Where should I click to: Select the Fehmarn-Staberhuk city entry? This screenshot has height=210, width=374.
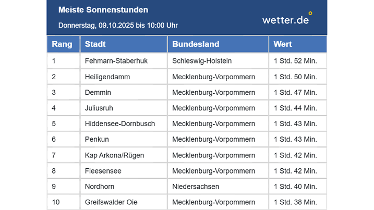coord(116,61)
